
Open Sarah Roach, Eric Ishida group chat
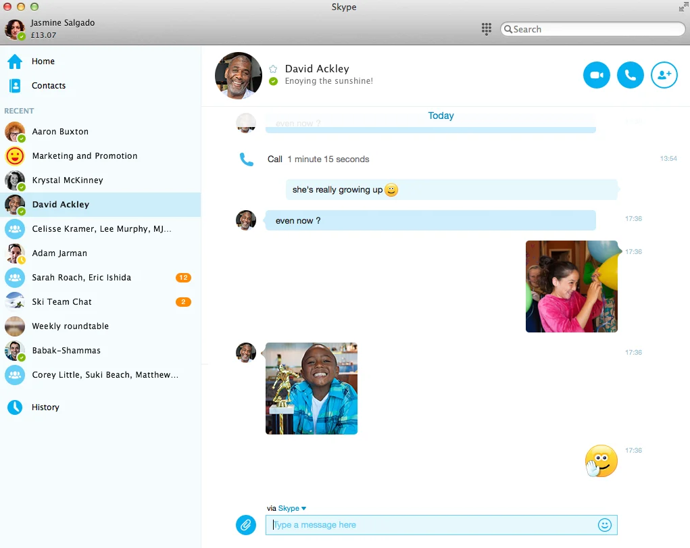tap(81, 278)
